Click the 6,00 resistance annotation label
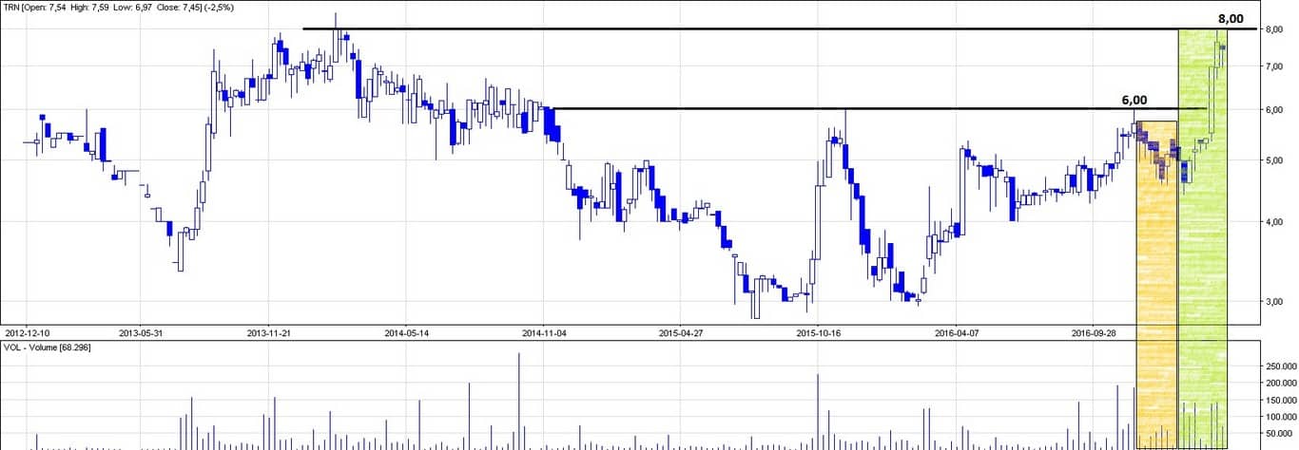The image size is (1299, 450). (x=1134, y=100)
